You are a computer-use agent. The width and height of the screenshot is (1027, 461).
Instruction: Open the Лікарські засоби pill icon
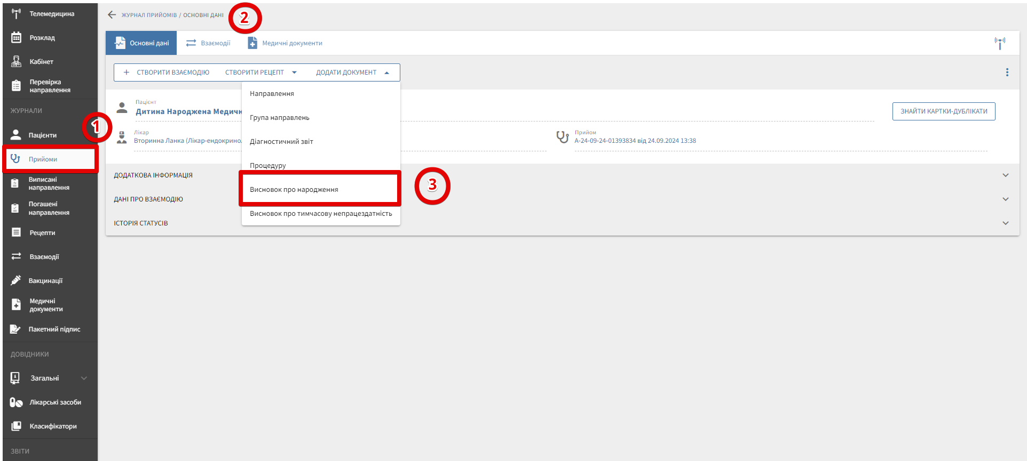16,402
